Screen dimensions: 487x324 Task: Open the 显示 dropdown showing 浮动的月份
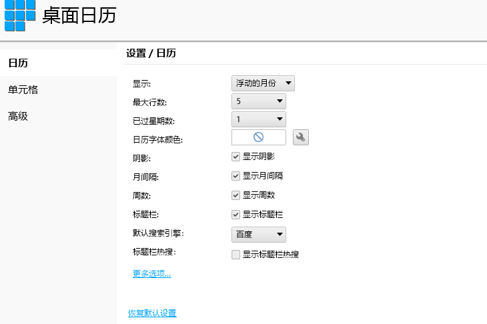click(x=263, y=83)
